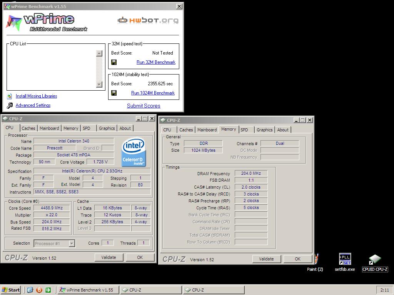Click the CPU List scroll down arrow
394x295 pixels.
[99, 85]
